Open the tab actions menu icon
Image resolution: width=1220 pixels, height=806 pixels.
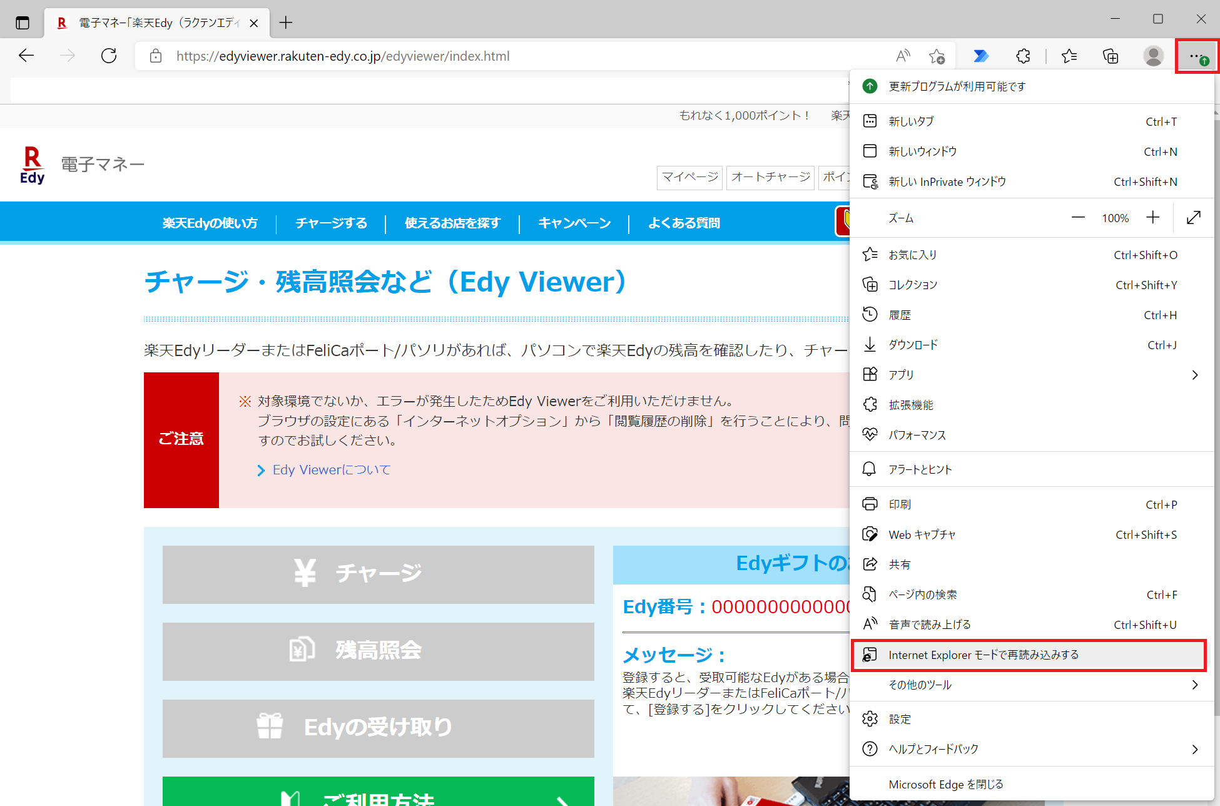[23, 23]
